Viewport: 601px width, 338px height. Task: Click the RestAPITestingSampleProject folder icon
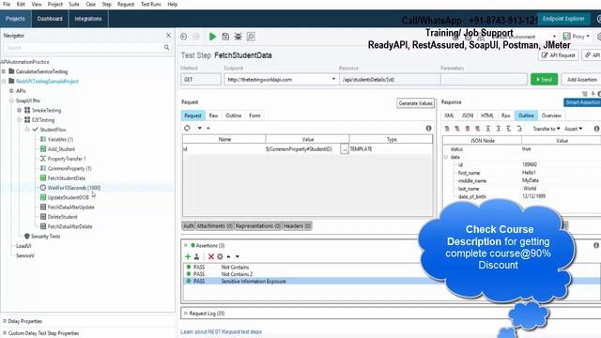[11, 81]
